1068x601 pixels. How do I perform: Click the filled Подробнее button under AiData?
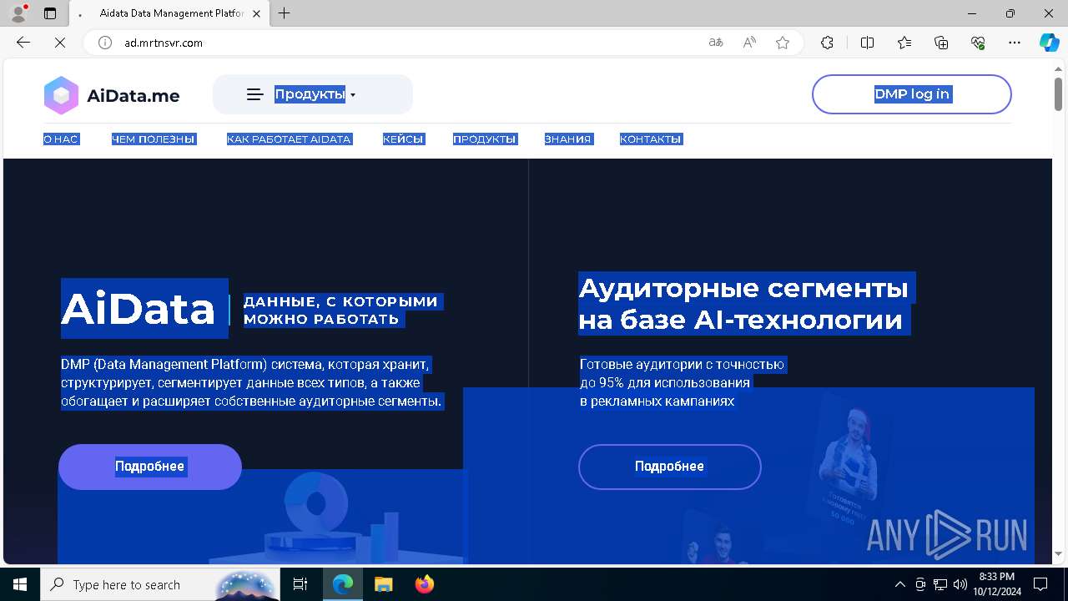pyautogui.click(x=150, y=467)
